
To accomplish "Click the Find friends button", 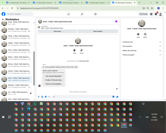I will click(x=143, y=14).
